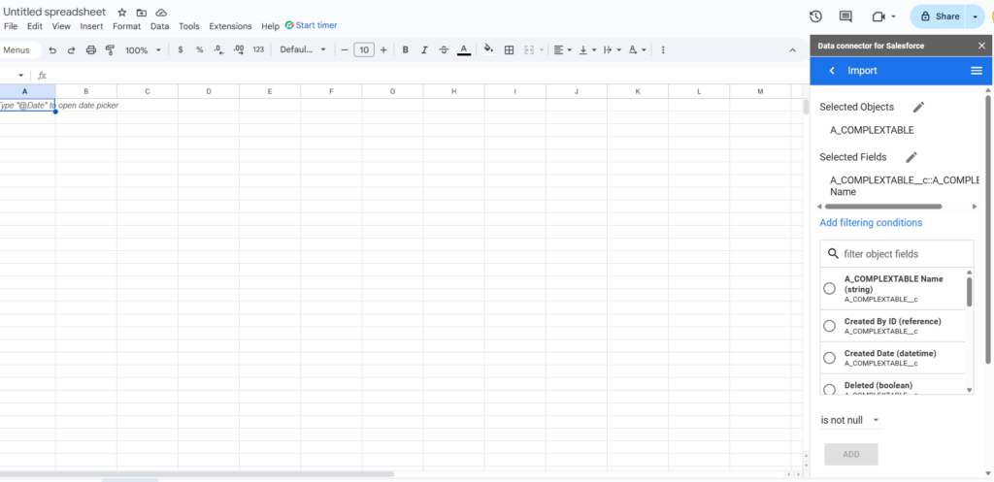Viewport: 994px width, 482px height.
Task: Select Deleted (boolean) radio
Action: [x=829, y=389]
